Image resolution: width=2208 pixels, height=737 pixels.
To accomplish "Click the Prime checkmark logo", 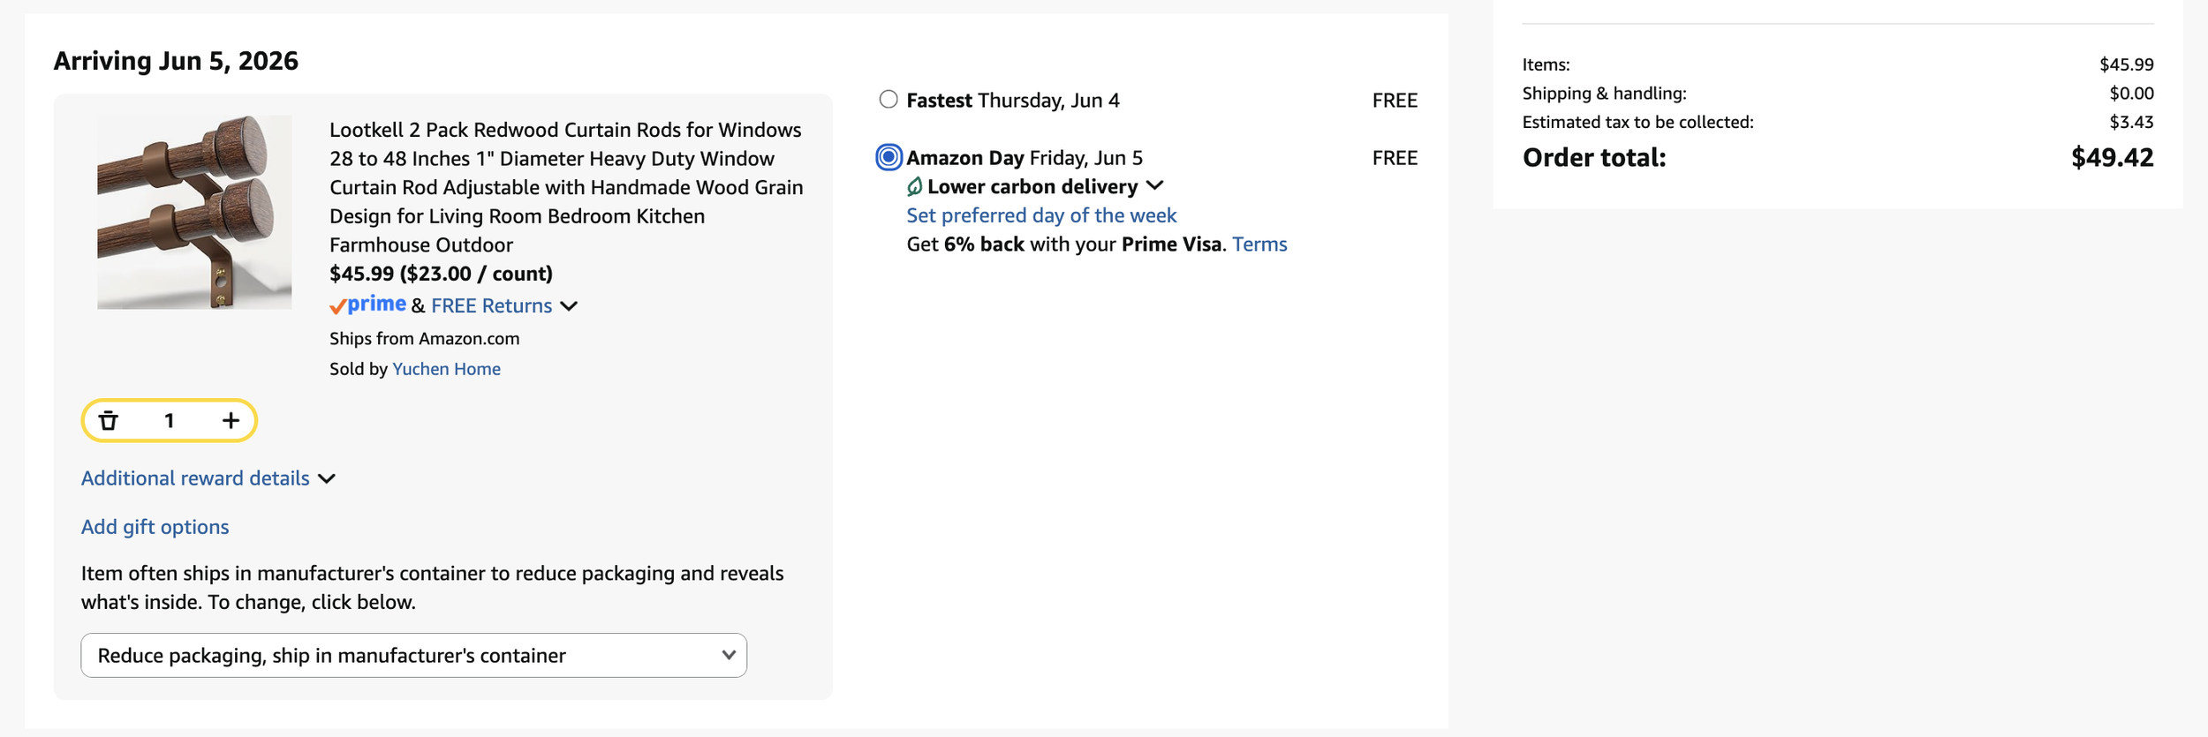I will pyautogui.click(x=367, y=305).
